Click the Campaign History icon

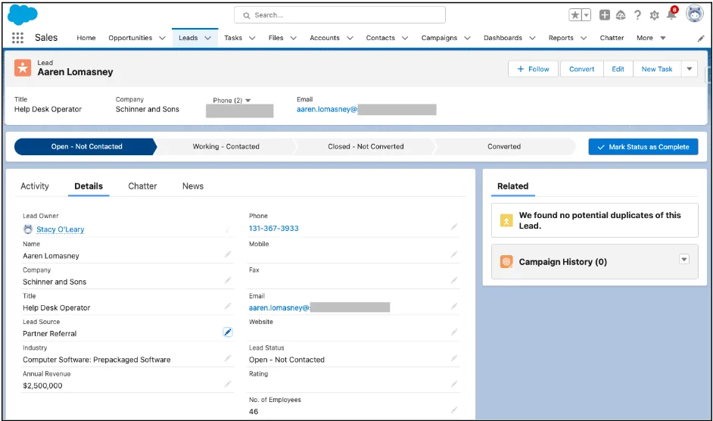pos(506,262)
